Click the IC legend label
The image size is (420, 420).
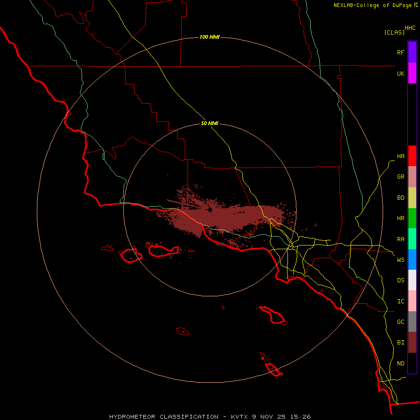400,301
